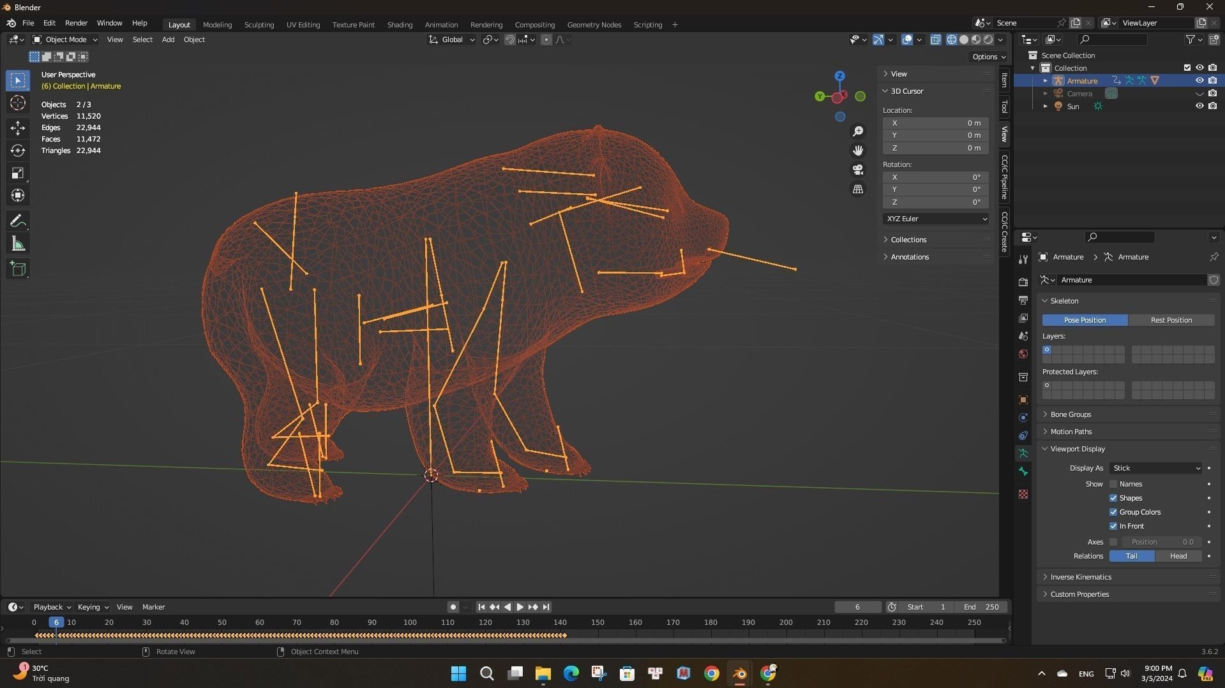Switch orthographic/perspective grid icon

click(858, 189)
